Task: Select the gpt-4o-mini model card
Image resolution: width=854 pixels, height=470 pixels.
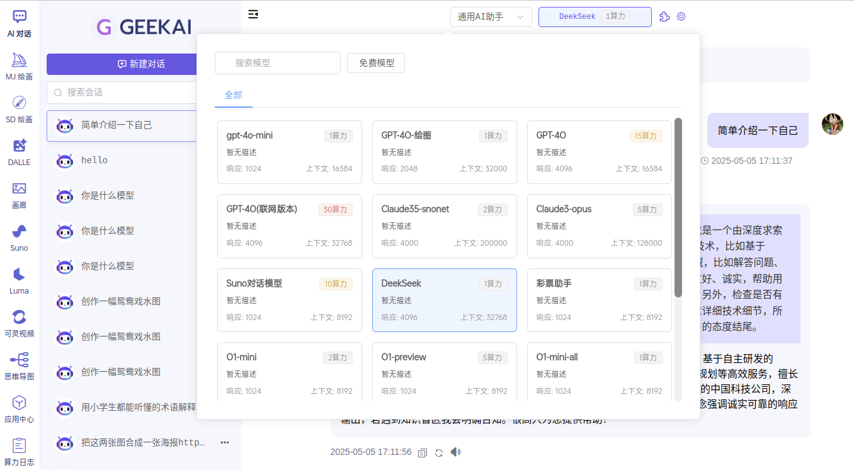Action: coord(290,152)
